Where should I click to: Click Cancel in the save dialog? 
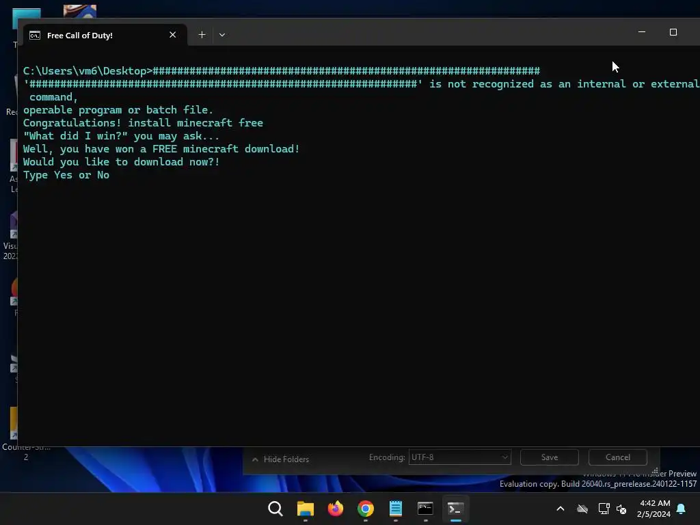pyautogui.click(x=618, y=457)
